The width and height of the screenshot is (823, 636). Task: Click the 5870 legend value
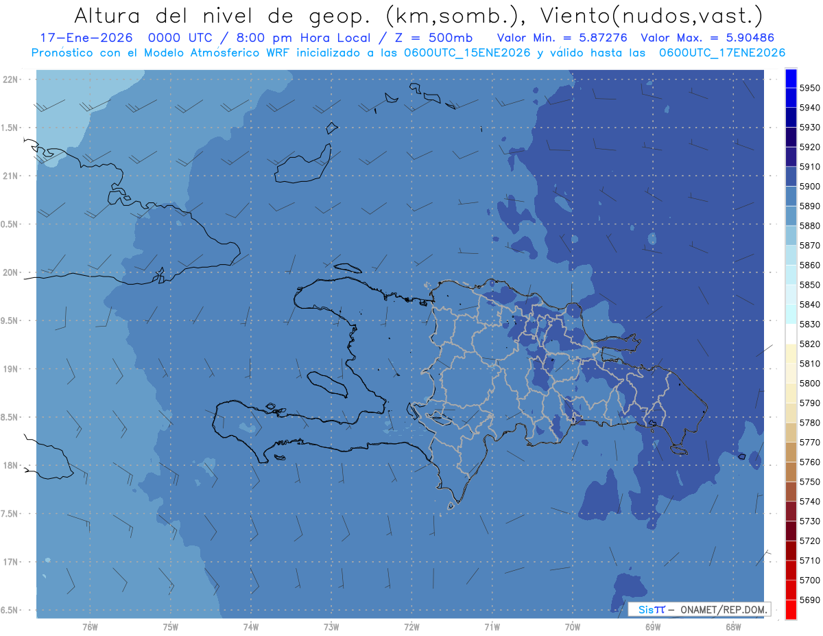tap(809, 246)
